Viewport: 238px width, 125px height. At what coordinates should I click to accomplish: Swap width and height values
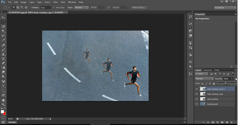pyautogui.click(x=109, y=7)
